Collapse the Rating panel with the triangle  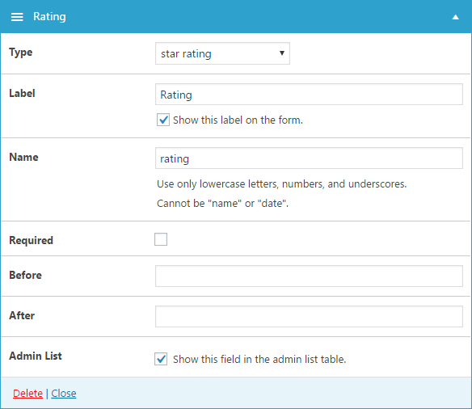point(456,17)
